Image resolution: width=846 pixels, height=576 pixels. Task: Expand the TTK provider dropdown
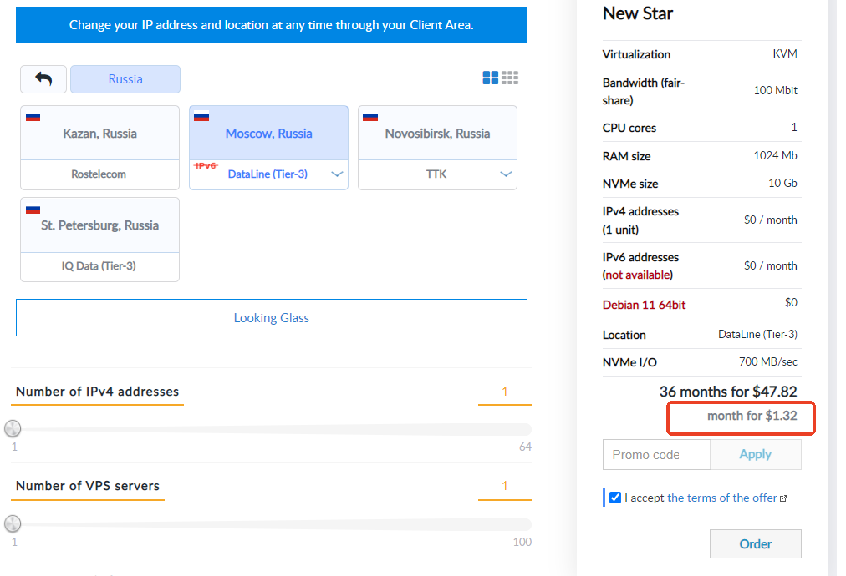tap(506, 174)
